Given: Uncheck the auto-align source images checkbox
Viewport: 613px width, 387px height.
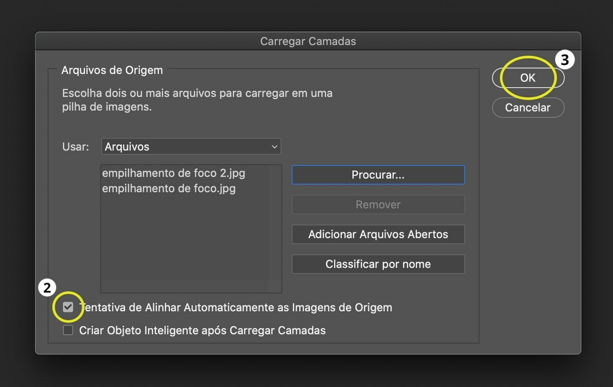Looking at the screenshot, I should coord(68,307).
